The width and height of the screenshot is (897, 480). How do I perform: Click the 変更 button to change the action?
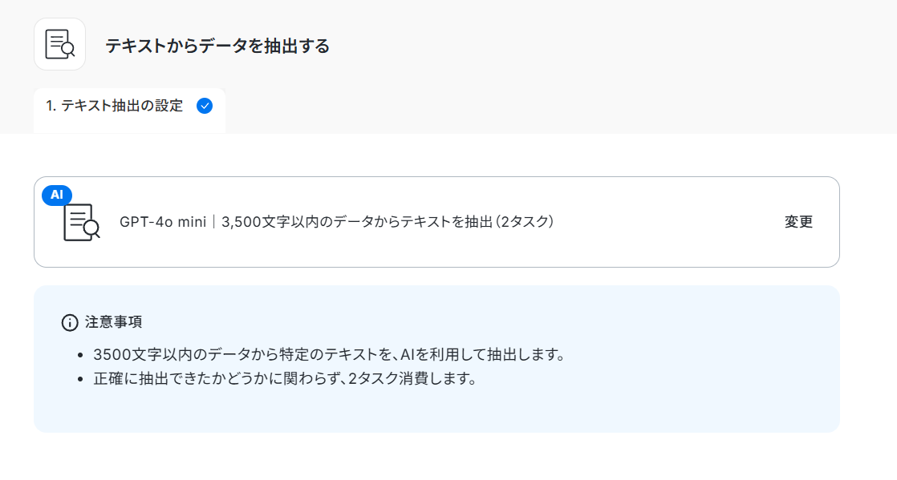[798, 222]
